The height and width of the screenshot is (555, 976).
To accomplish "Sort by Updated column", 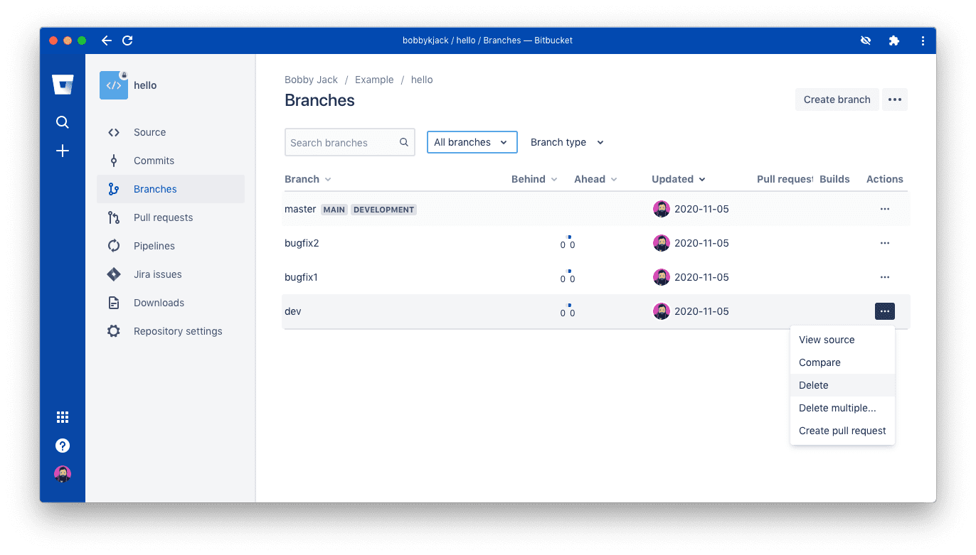I will (679, 179).
